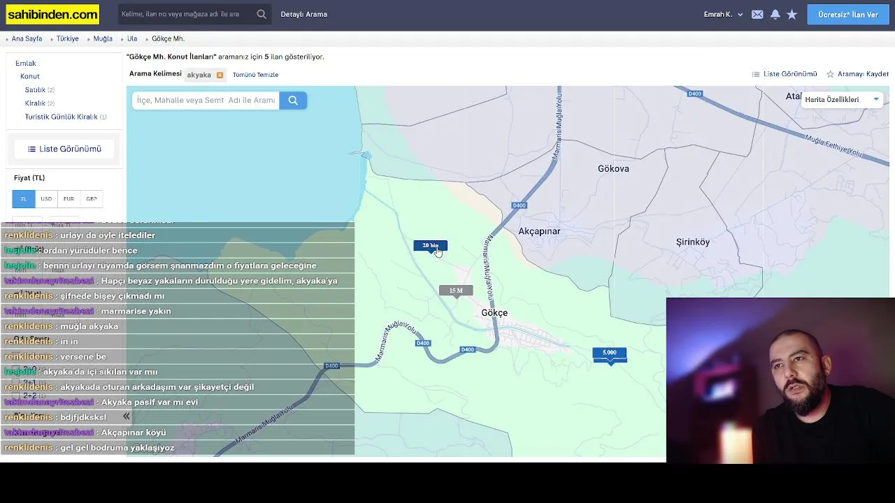Select Kiralık (2) category
This screenshot has height=503, width=895.
point(39,103)
